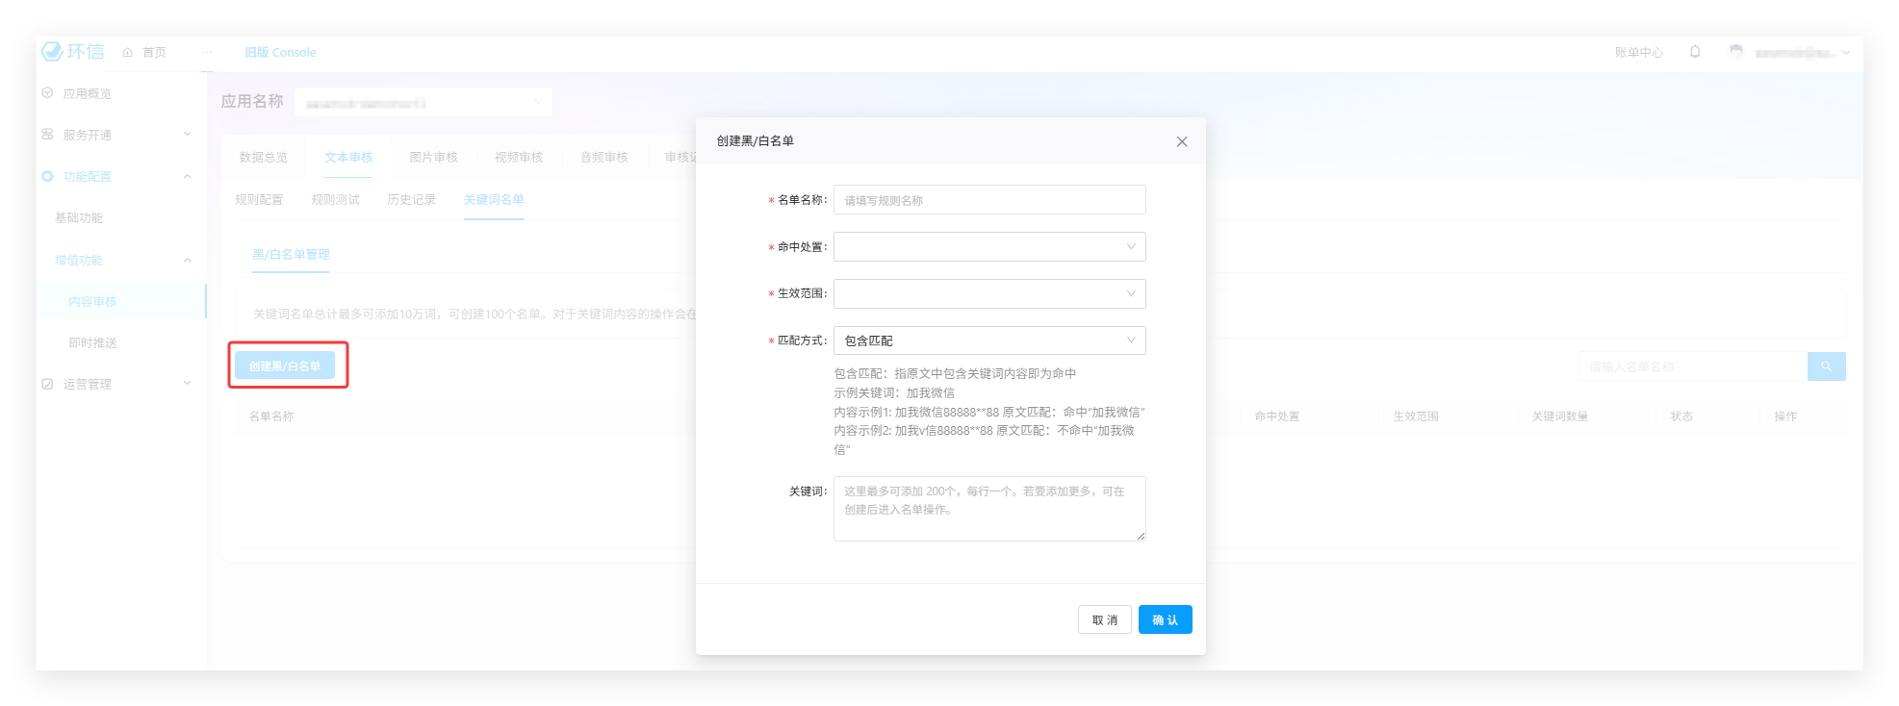Expand the 运营管理 sidebar section
Screen dimensions: 1899x706
click(x=187, y=383)
